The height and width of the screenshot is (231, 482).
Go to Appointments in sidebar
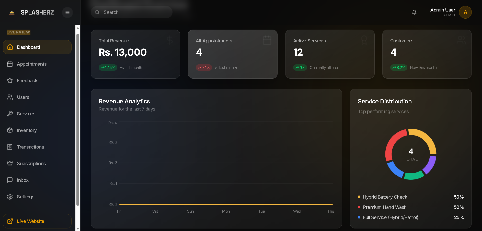tap(37, 64)
